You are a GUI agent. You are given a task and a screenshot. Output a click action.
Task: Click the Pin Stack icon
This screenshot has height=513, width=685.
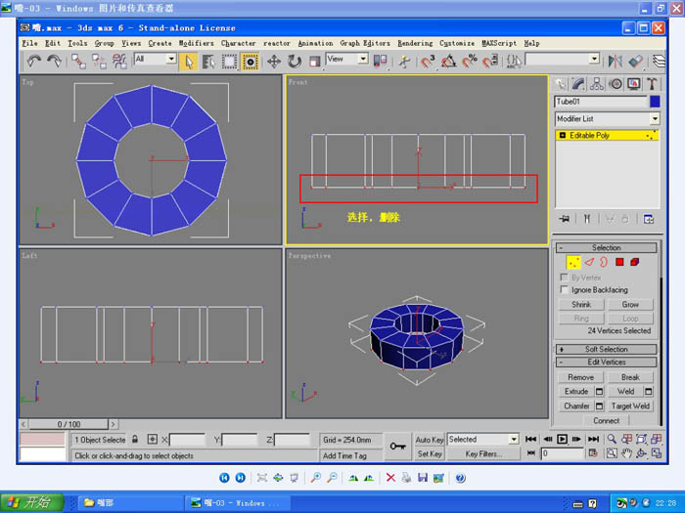click(x=564, y=219)
